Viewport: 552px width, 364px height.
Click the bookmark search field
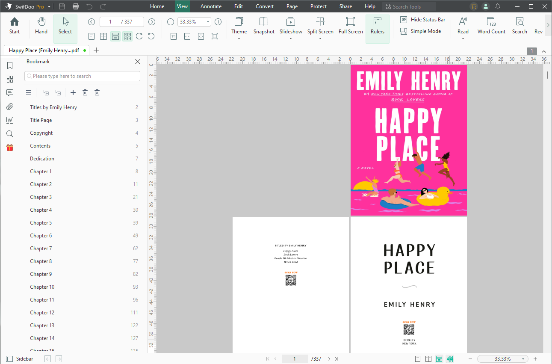(x=83, y=76)
